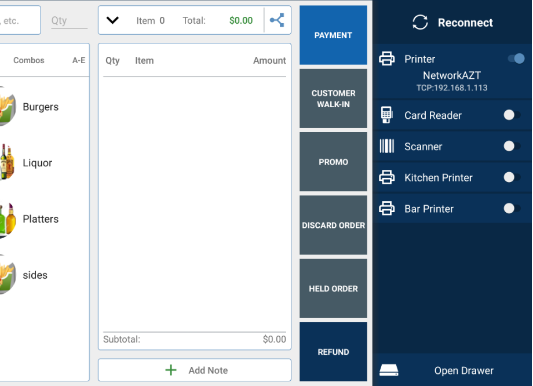Screen dimensions: 533x386
Task: Click the Bar Printer icon
Action: 386,209
